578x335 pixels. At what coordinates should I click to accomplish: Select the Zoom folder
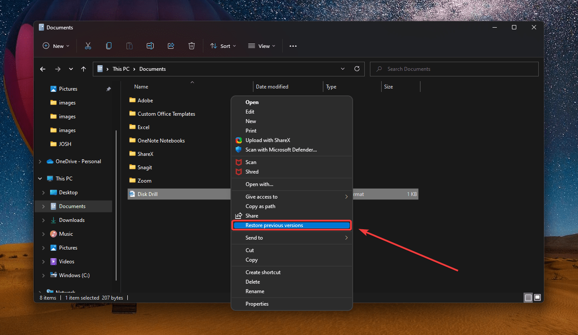click(x=144, y=181)
